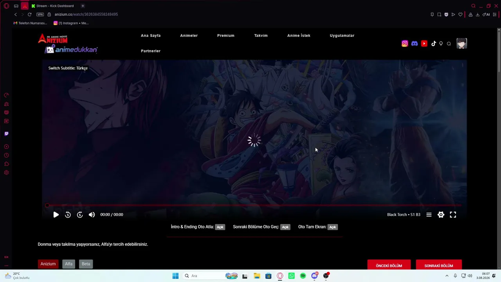
Task: Switch to the Beta video source
Action: coord(86,264)
